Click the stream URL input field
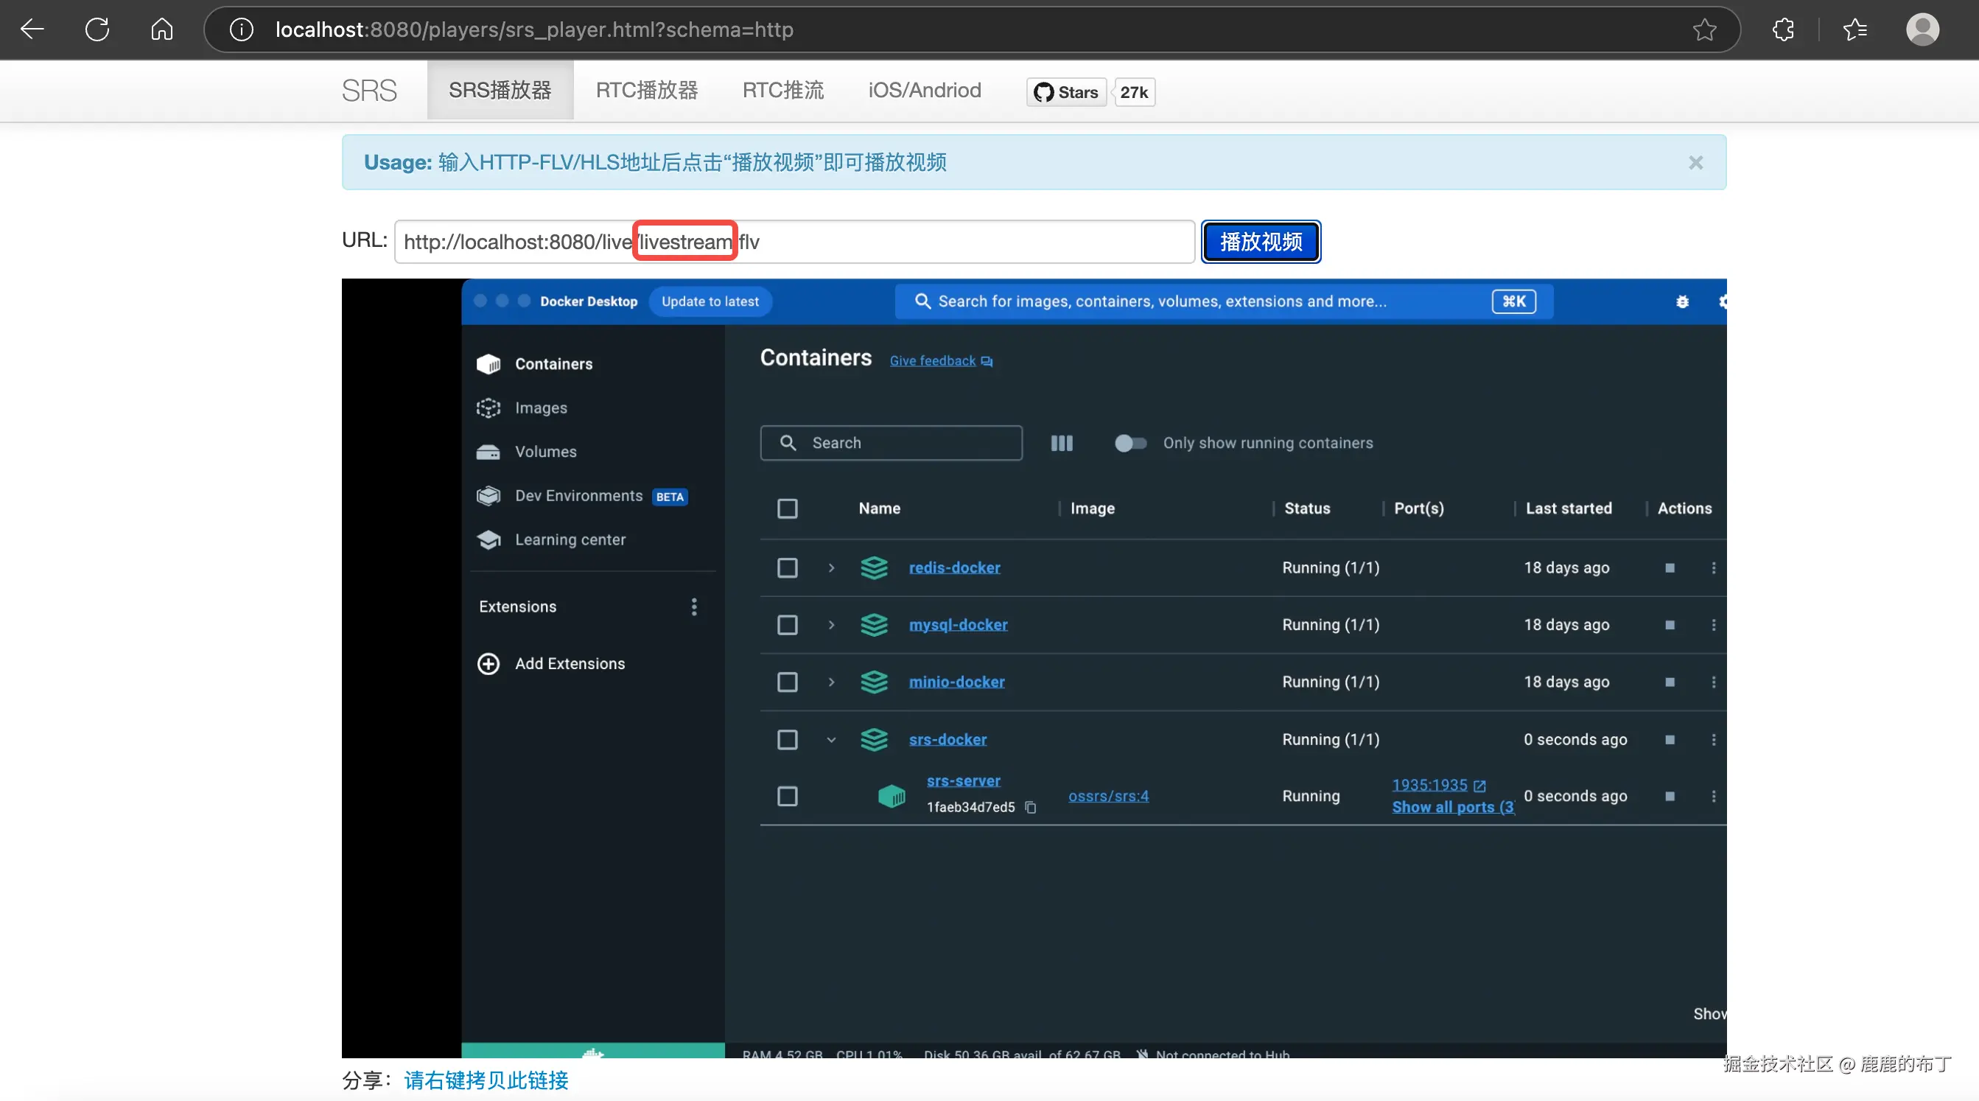This screenshot has height=1101, width=1979. point(794,242)
